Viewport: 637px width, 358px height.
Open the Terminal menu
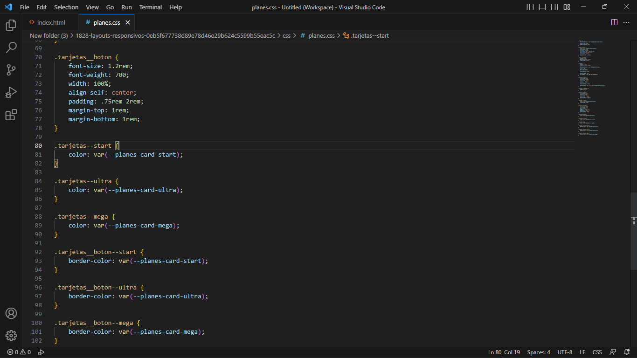pyautogui.click(x=151, y=7)
